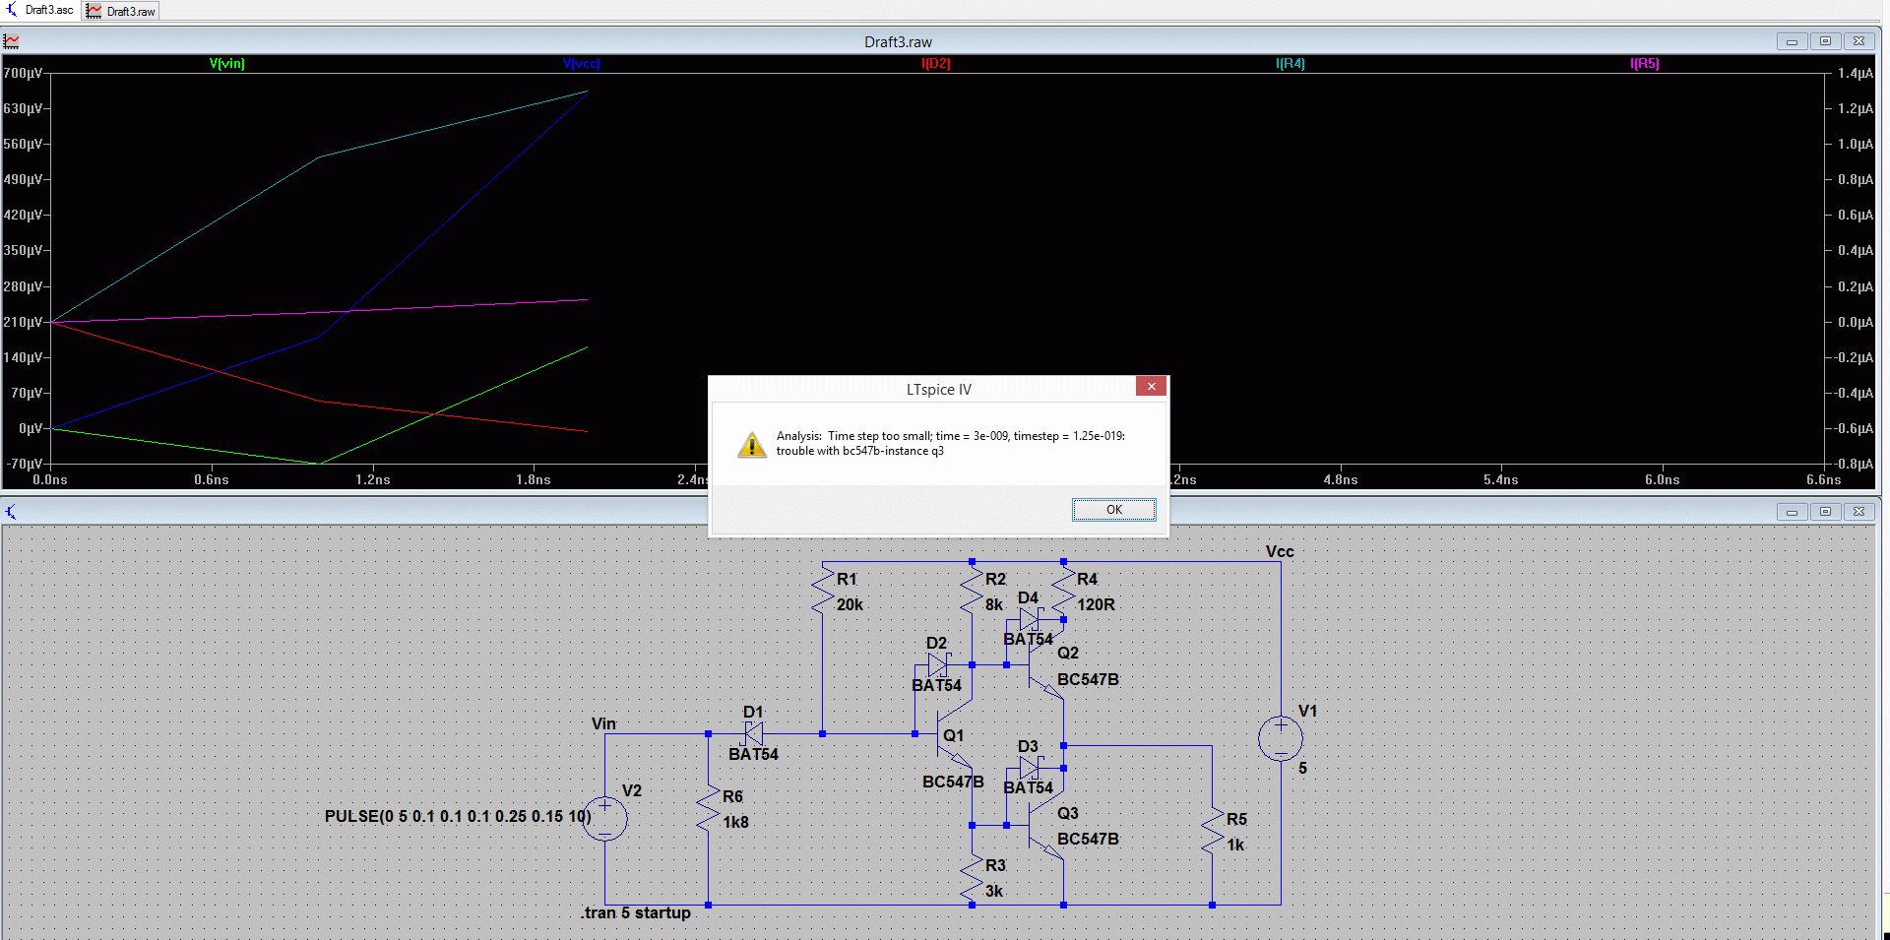
Task: Click the PULSE source value text
Action: point(458,816)
